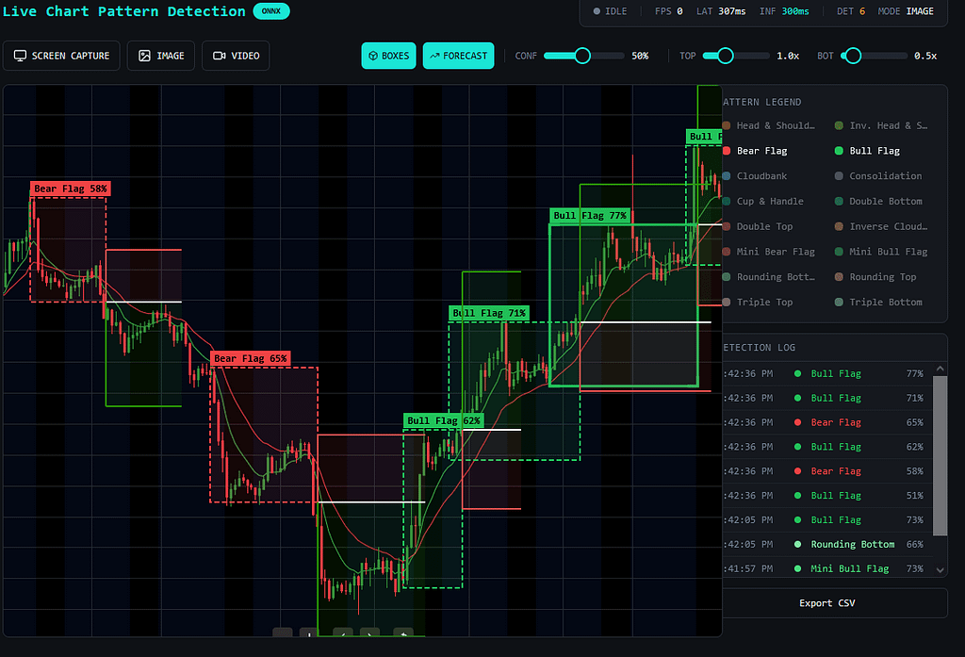Click the Head & Shoulders legend color dot
The height and width of the screenshot is (657, 965).
coord(727,125)
